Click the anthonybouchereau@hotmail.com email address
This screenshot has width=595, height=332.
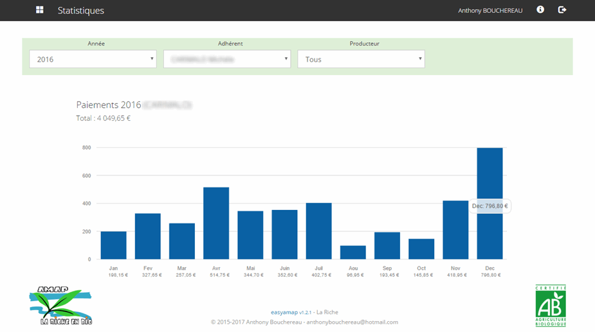[x=352, y=322]
